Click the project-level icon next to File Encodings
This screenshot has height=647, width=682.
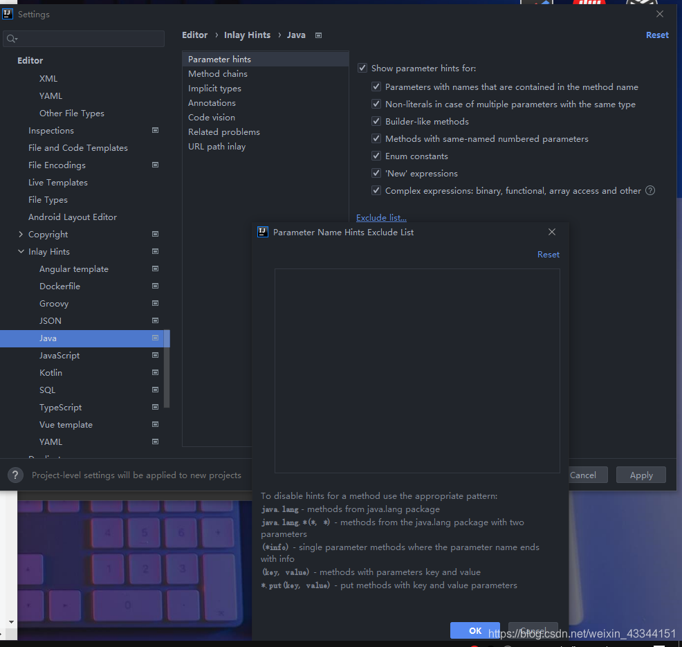pos(155,165)
